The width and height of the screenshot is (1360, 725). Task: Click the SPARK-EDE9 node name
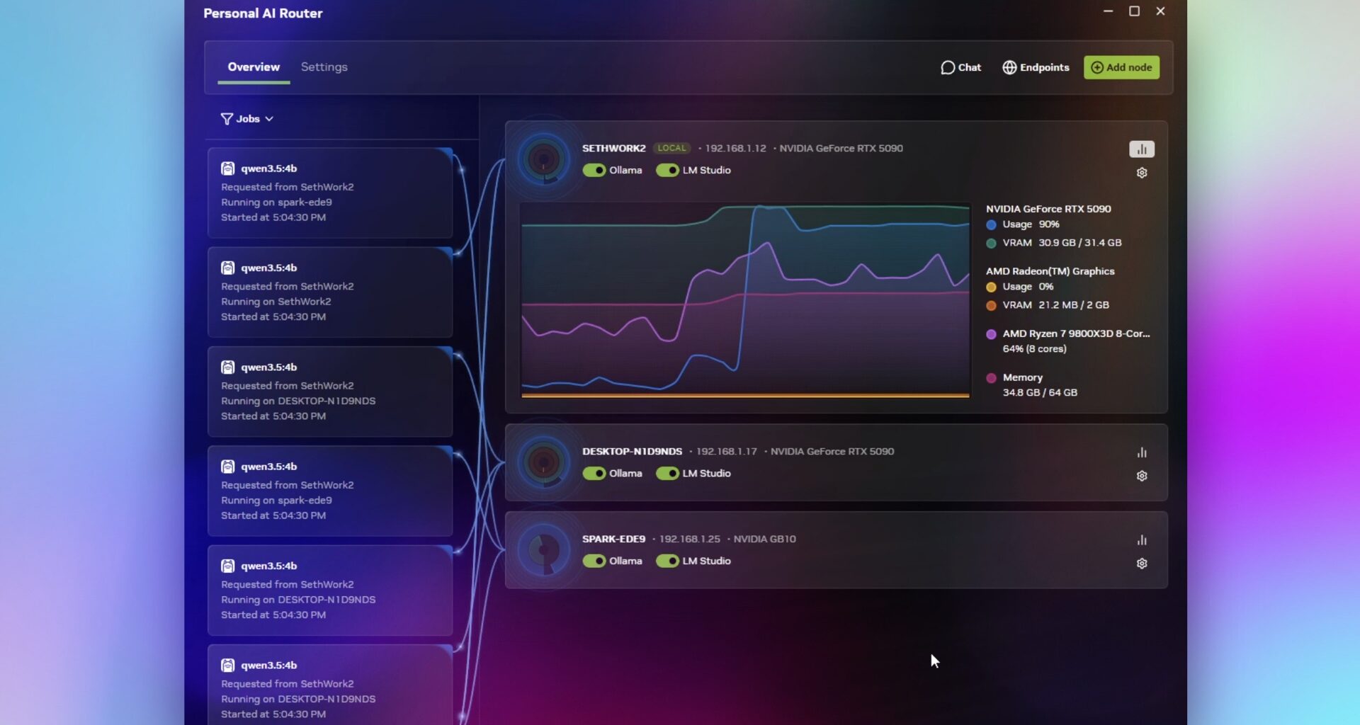[x=613, y=539]
